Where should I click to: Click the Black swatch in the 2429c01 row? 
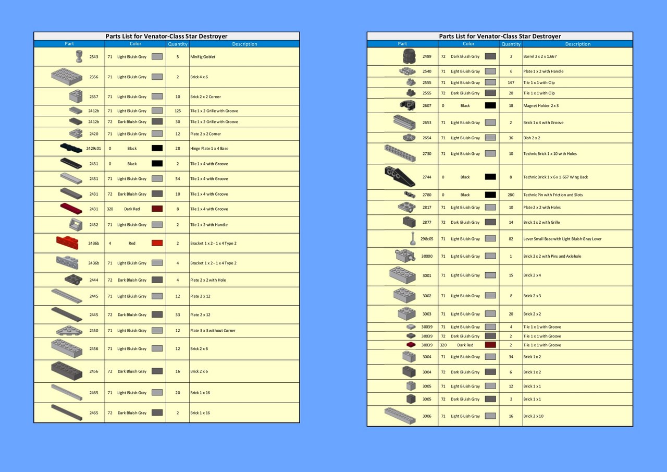pyautogui.click(x=157, y=148)
